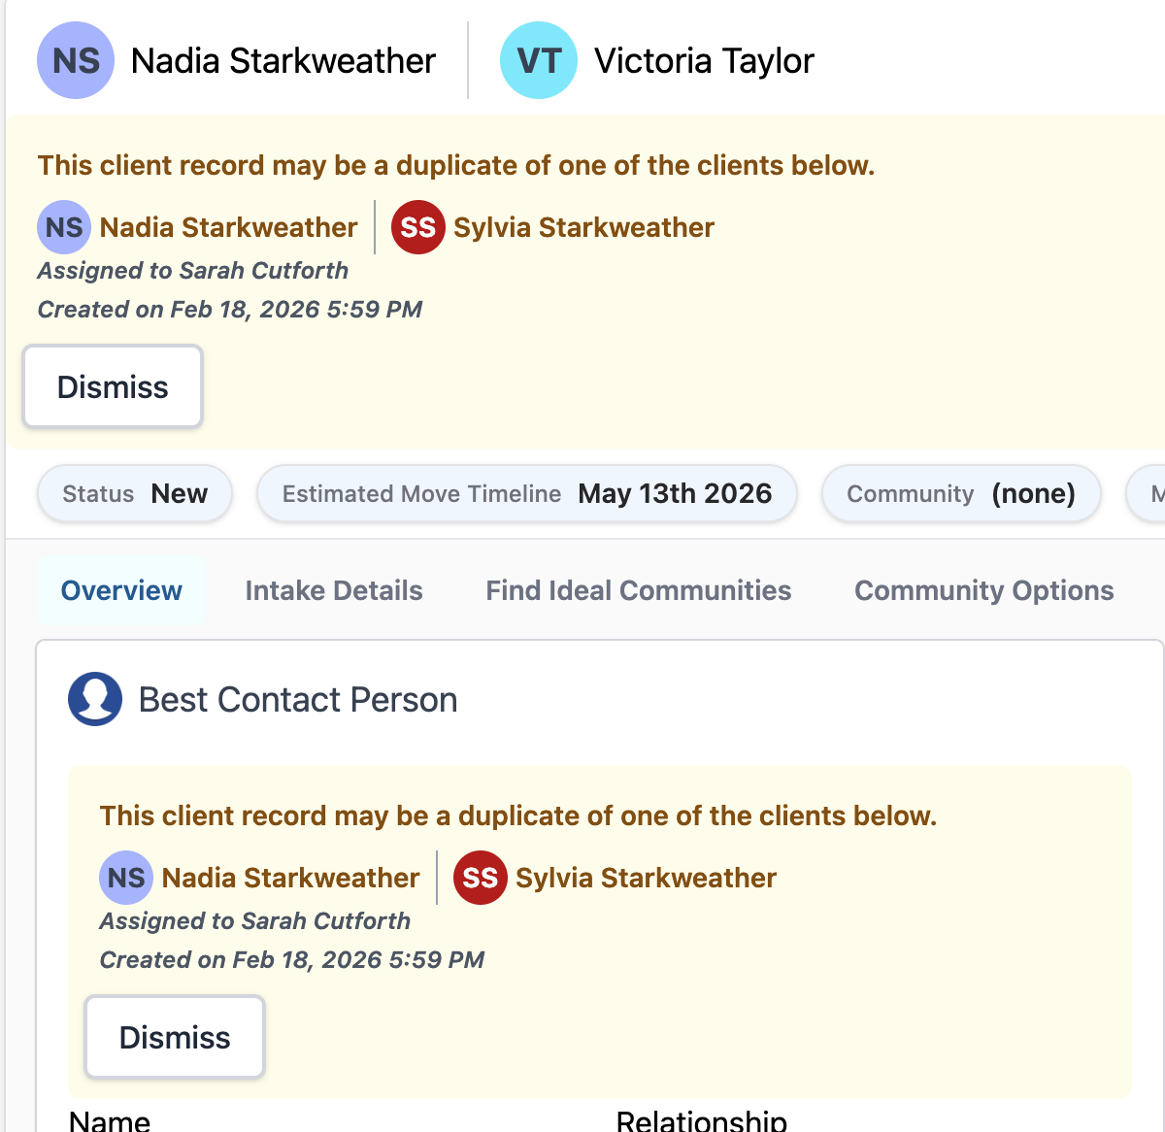Dismiss the duplicate warning in contact card

[175, 1037]
